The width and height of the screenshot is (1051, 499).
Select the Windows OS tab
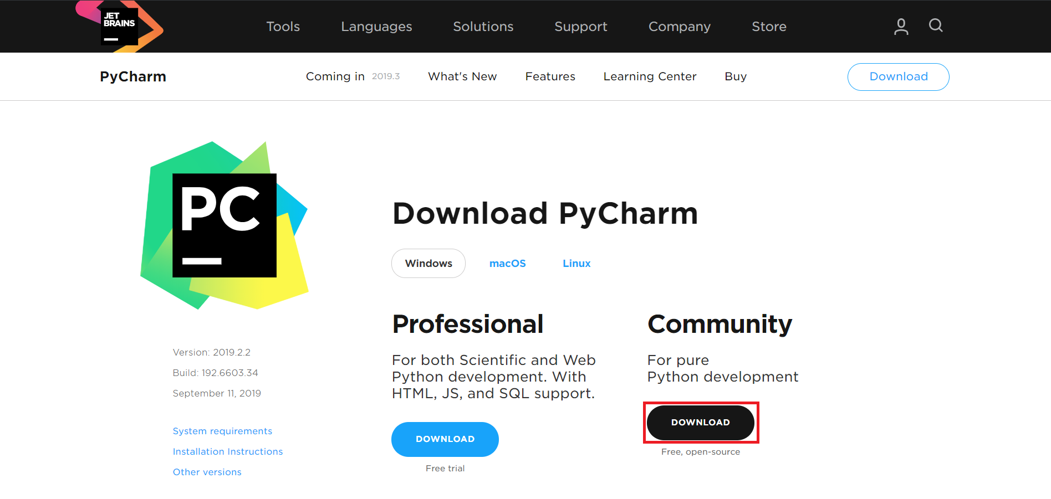point(428,264)
